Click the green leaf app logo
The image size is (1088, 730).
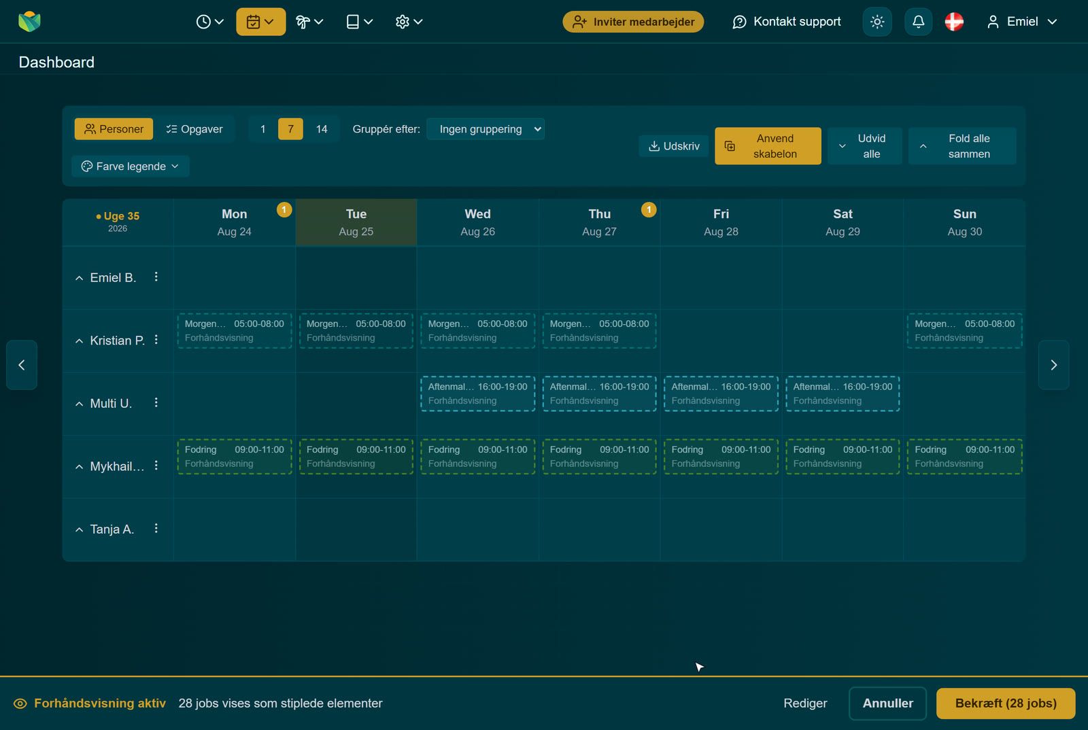29,22
